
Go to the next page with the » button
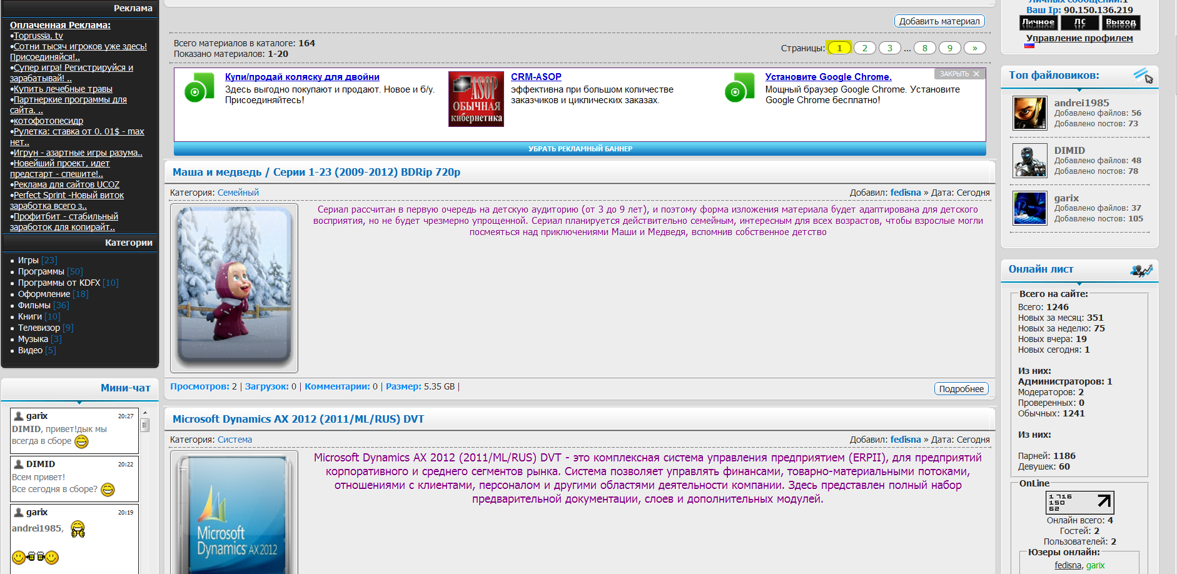tap(975, 48)
